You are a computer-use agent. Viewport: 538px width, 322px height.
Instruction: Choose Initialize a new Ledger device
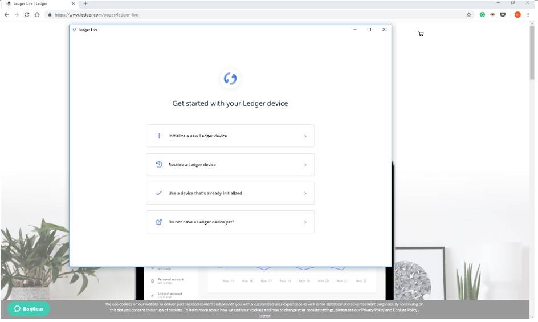[230, 136]
